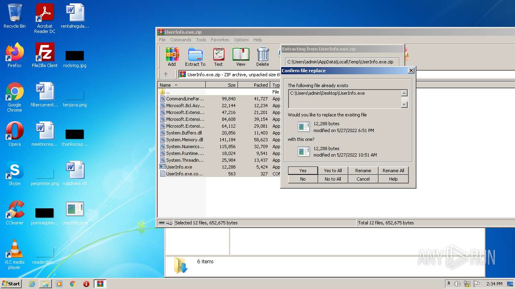The height and width of the screenshot is (289, 515).
Task: Open the Favorites menu
Action: (220, 40)
